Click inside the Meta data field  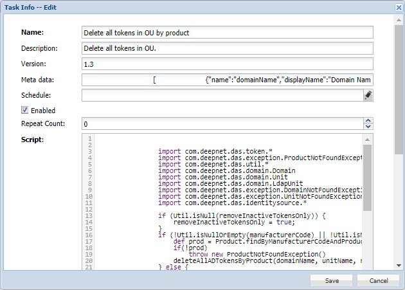227,80
